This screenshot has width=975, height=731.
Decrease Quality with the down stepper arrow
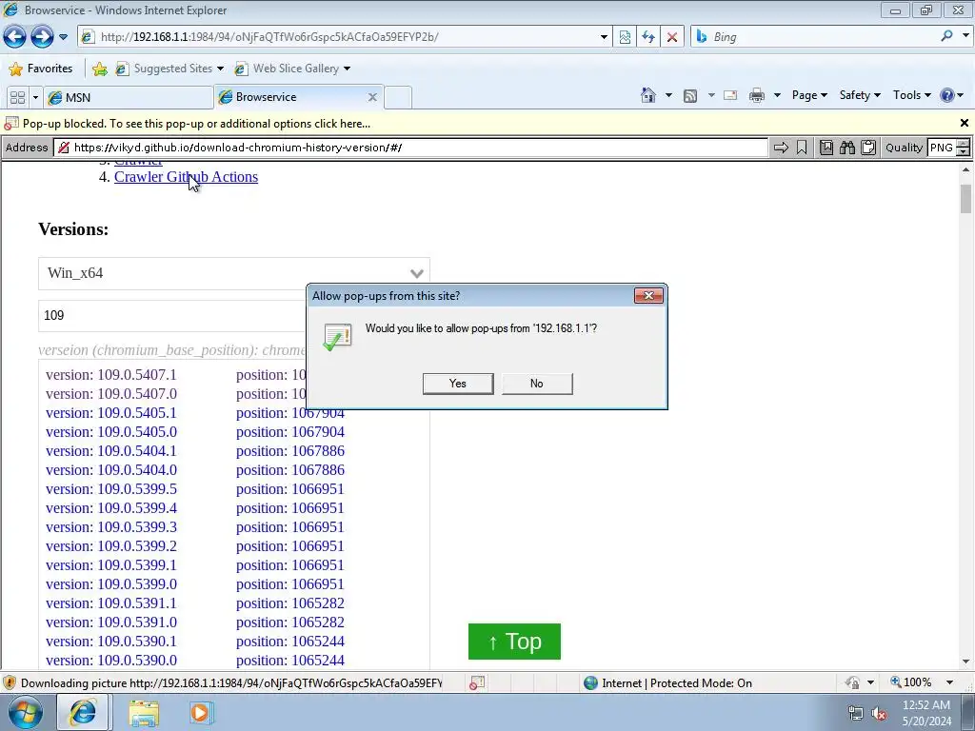(x=964, y=151)
